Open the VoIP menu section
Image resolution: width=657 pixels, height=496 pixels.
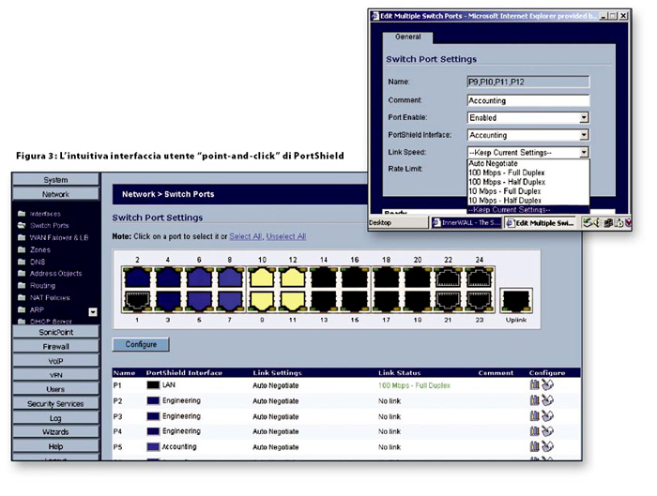point(55,361)
